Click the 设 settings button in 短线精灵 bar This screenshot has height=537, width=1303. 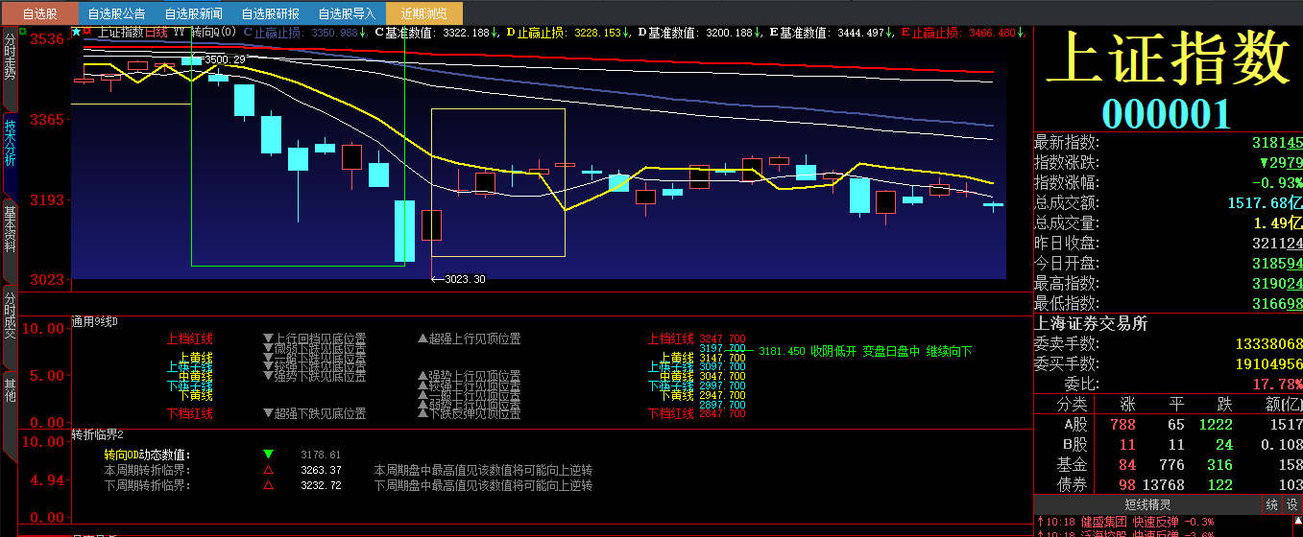1292,504
